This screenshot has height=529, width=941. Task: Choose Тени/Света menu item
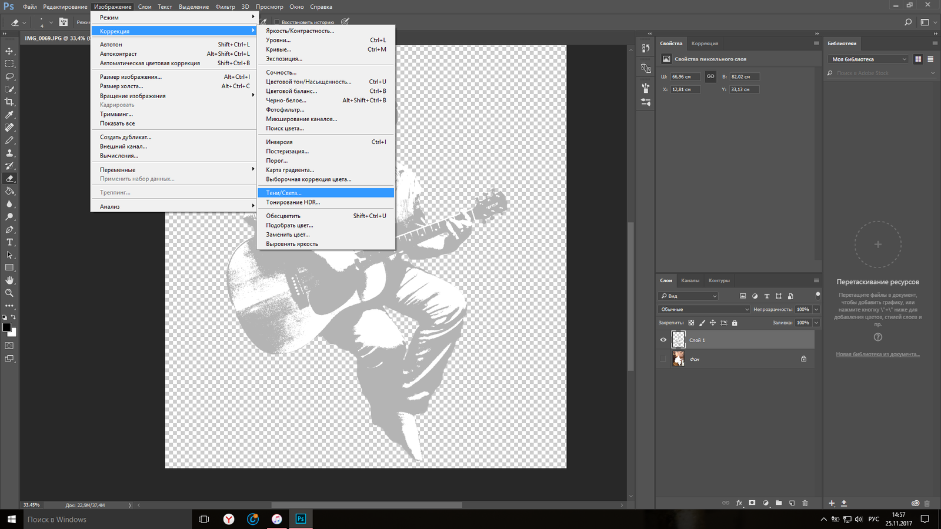pos(326,193)
